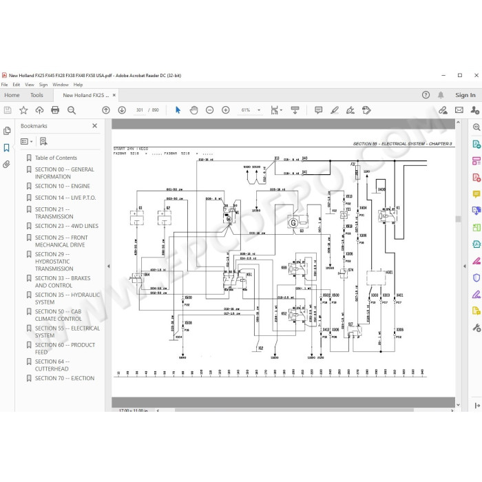The image size is (482, 482).
Task: Open the File menu
Action: [x=4, y=85]
